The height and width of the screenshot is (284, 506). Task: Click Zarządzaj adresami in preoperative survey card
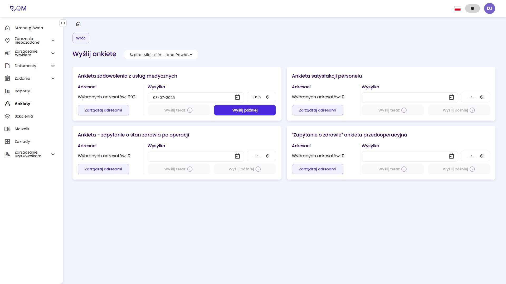[318, 169]
